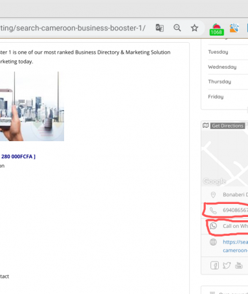Click the 280 000FCFA price text
Viewport: 248px width, 294px height.
coord(17,157)
